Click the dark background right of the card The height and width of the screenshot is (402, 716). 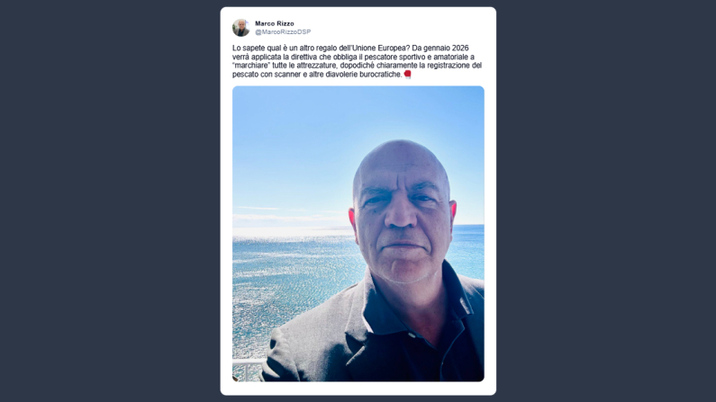click(606, 201)
